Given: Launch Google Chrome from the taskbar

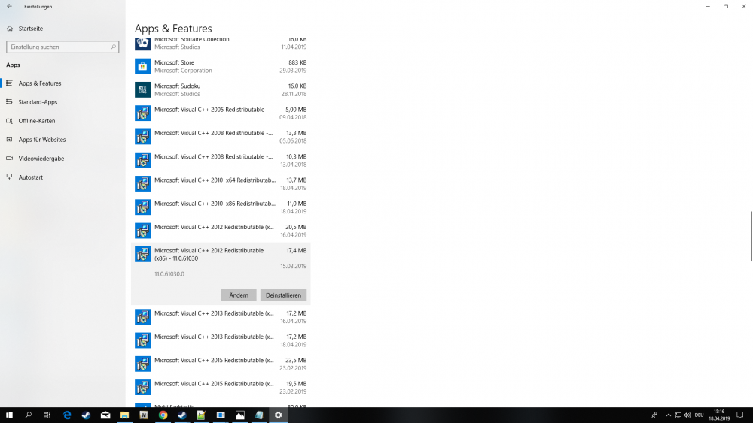Looking at the screenshot, I should coord(163,415).
